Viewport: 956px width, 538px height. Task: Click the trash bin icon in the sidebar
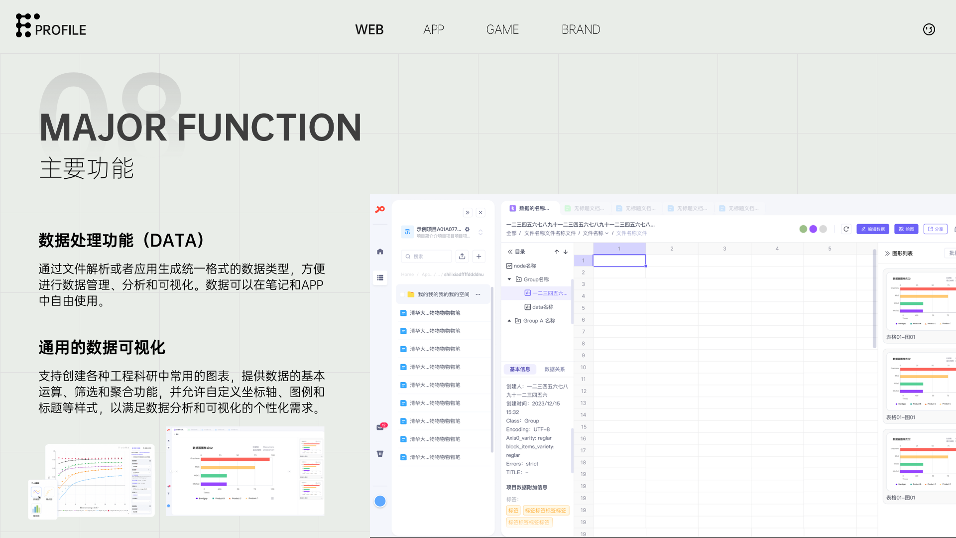380,454
